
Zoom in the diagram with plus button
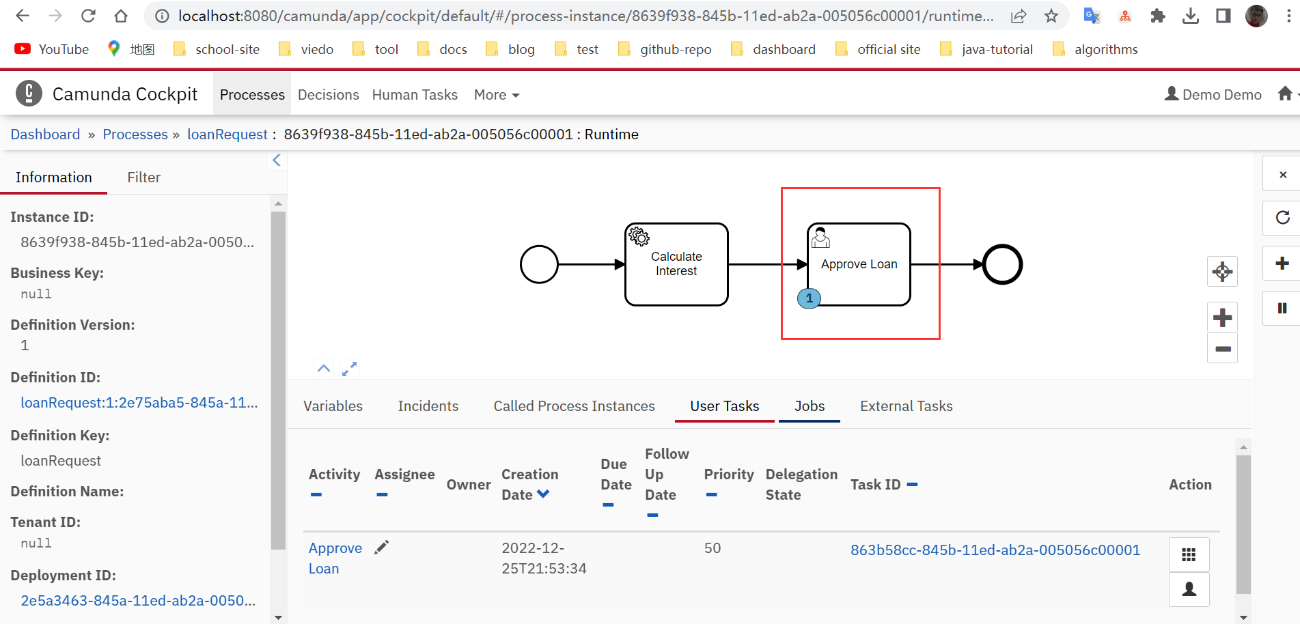[x=1222, y=317]
